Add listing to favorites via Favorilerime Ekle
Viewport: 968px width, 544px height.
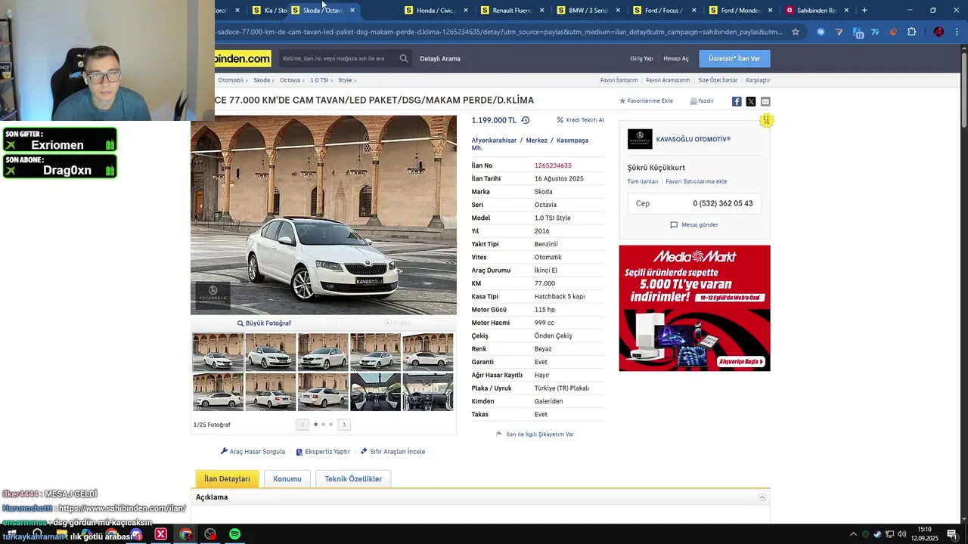(x=646, y=100)
